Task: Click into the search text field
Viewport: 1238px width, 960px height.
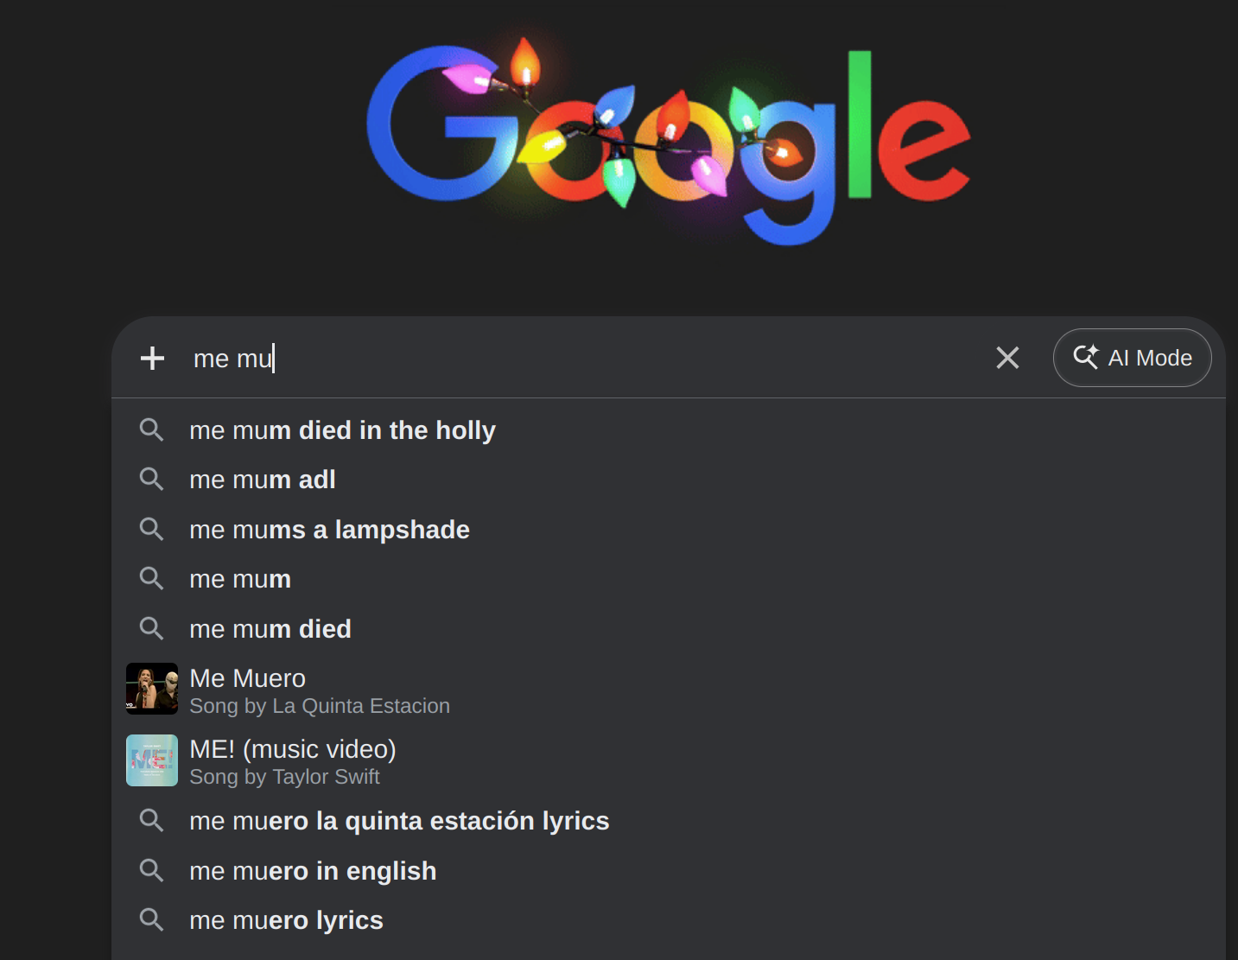Action: (x=587, y=358)
